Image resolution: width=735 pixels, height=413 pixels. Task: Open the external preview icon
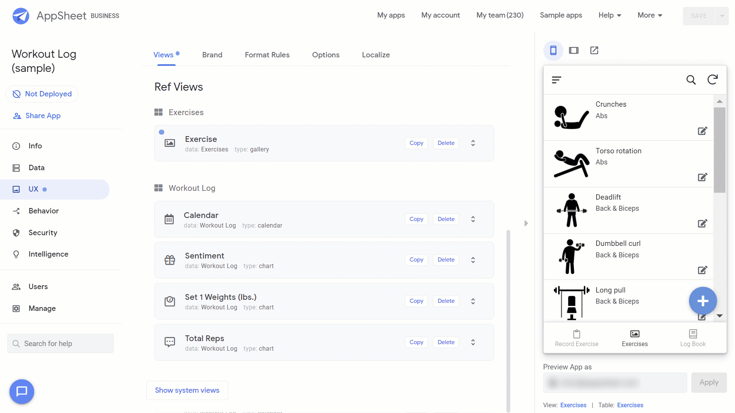(x=595, y=50)
